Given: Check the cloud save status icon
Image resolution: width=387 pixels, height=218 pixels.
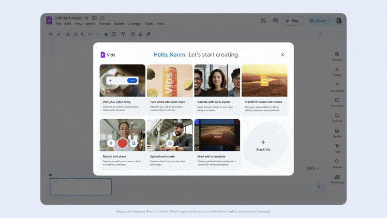Looking at the screenshot, I should click(x=102, y=18).
